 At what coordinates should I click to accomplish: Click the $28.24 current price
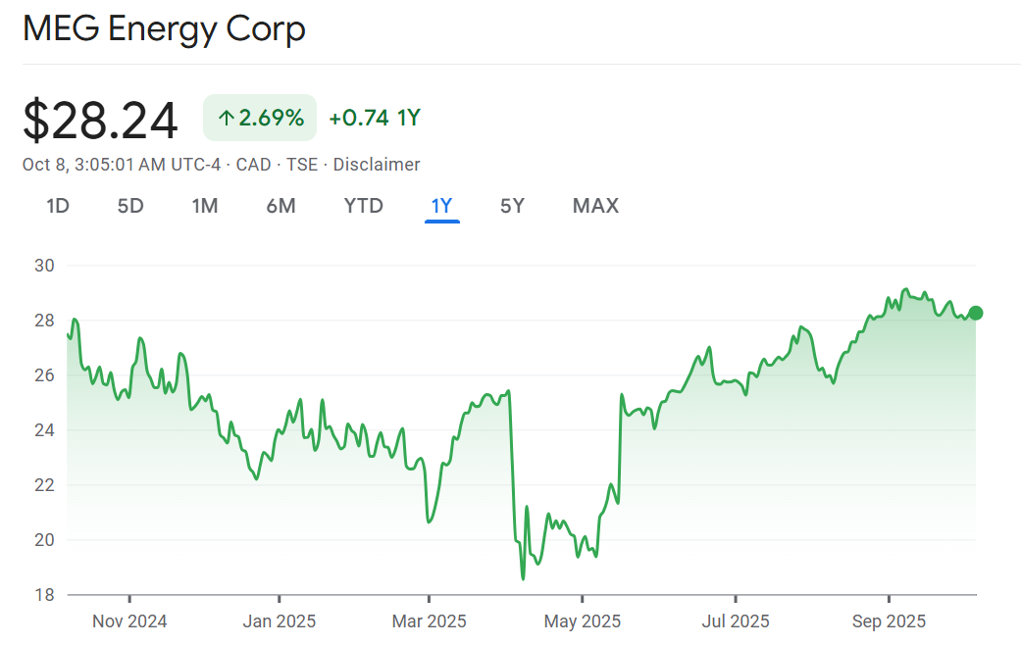click(101, 121)
